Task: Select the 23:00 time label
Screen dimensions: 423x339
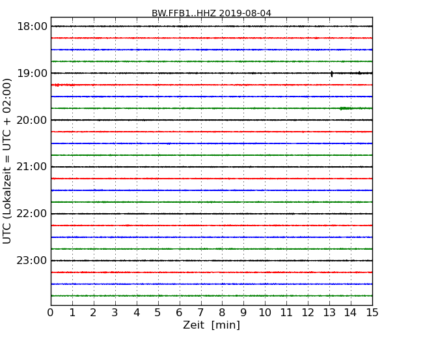Action: point(32,261)
